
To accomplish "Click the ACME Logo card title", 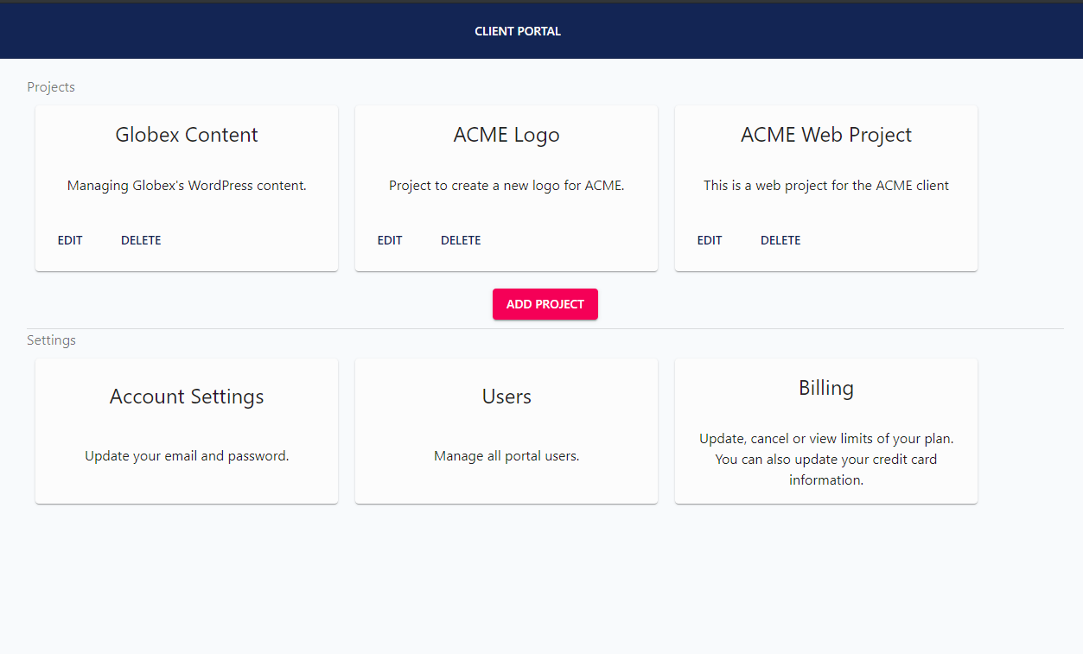I will point(506,135).
